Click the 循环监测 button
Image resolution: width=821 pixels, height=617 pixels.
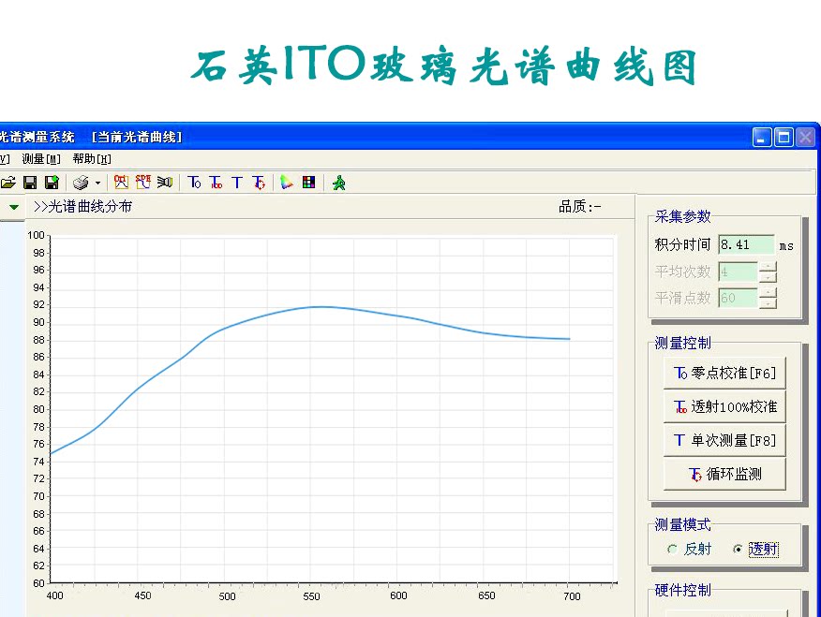click(x=724, y=475)
